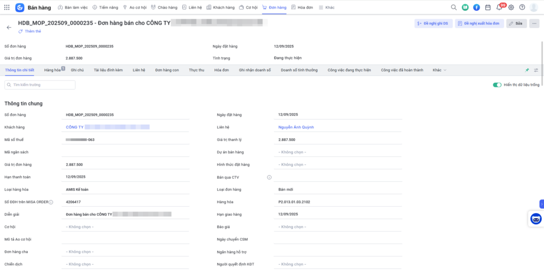Screen dimensions: 544x270
Task: Click the search magnifier icon
Action: pos(454,7)
